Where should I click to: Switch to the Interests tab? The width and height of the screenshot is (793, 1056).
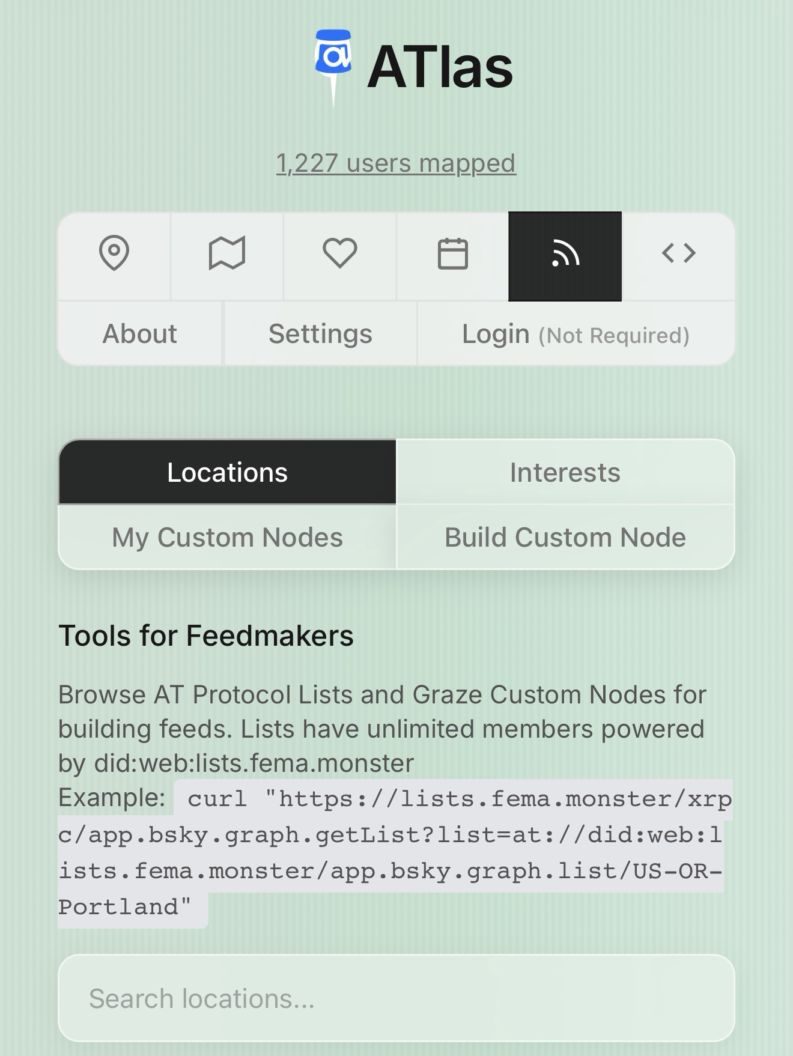565,473
